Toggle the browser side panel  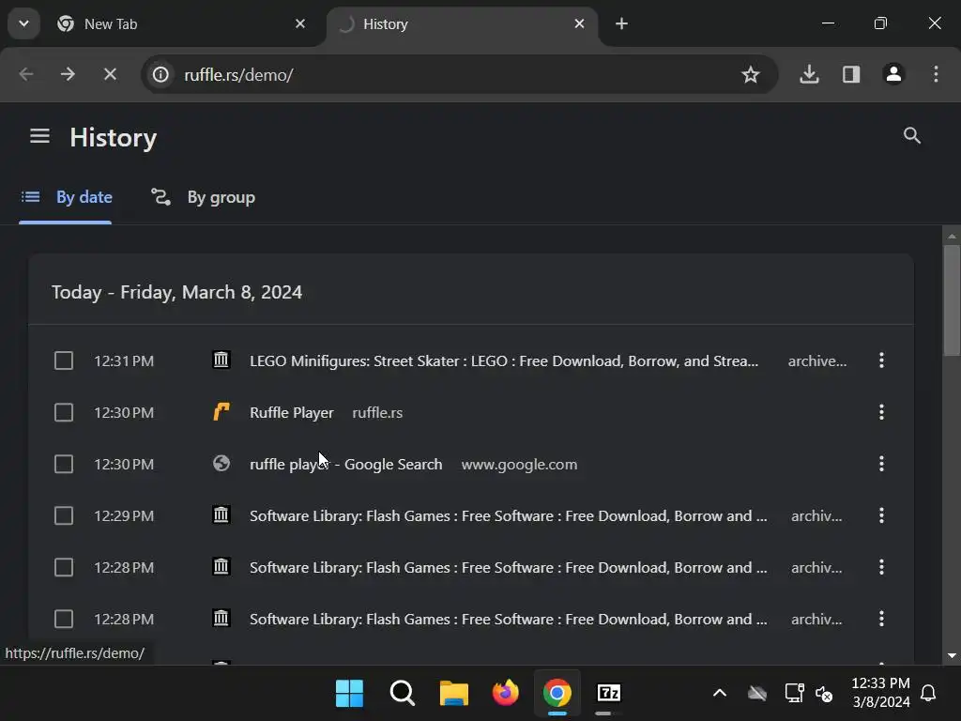[x=851, y=74]
